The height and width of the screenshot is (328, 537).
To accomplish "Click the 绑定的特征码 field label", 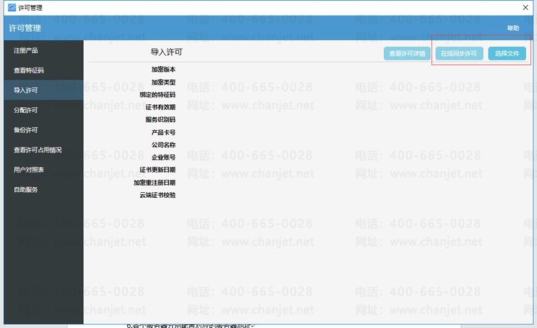I will click(x=158, y=95).
